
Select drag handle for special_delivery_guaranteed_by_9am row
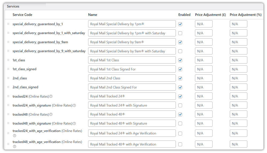[8, 42]
